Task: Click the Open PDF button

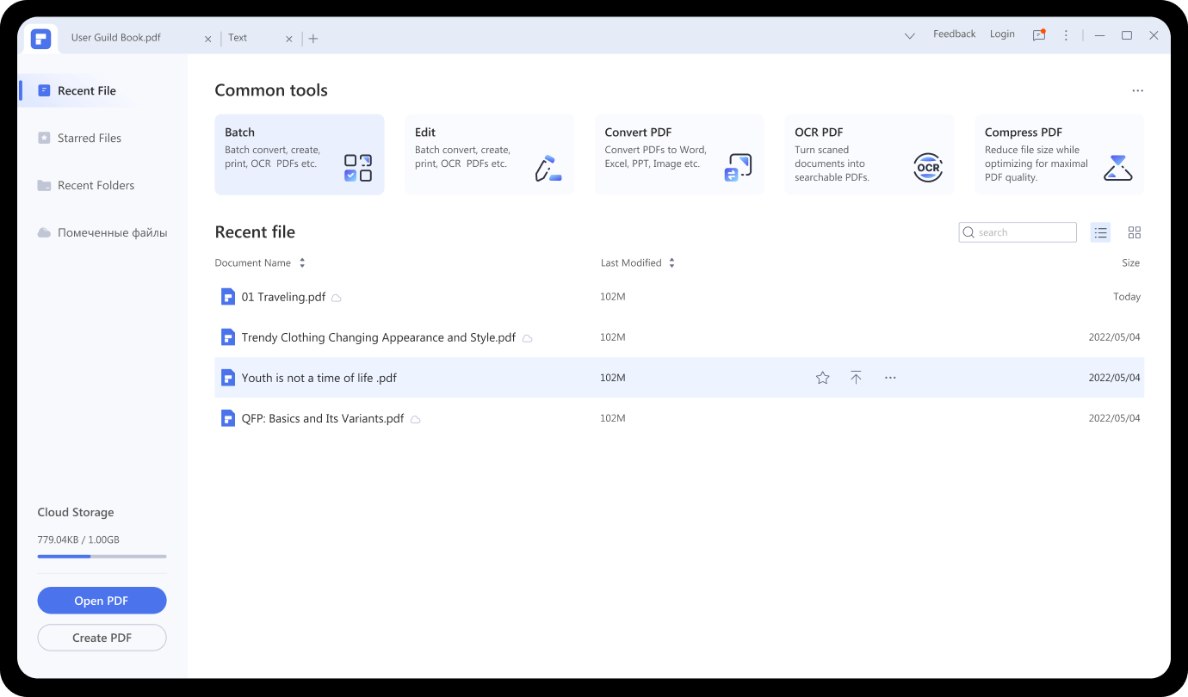Action: coord(102,600)
